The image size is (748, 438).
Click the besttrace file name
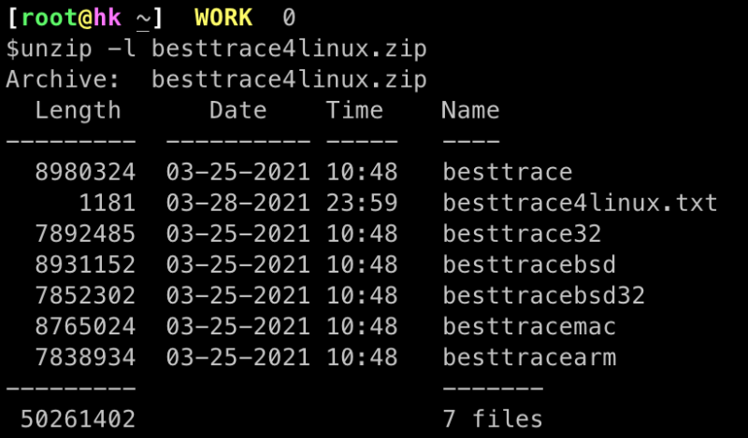click(x=507, y=172)
